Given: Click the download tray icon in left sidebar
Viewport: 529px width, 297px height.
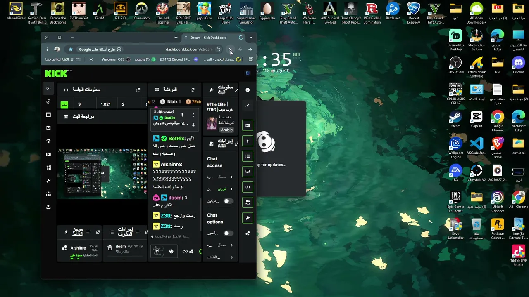Looking at the screenshot, I should [48, 207].
